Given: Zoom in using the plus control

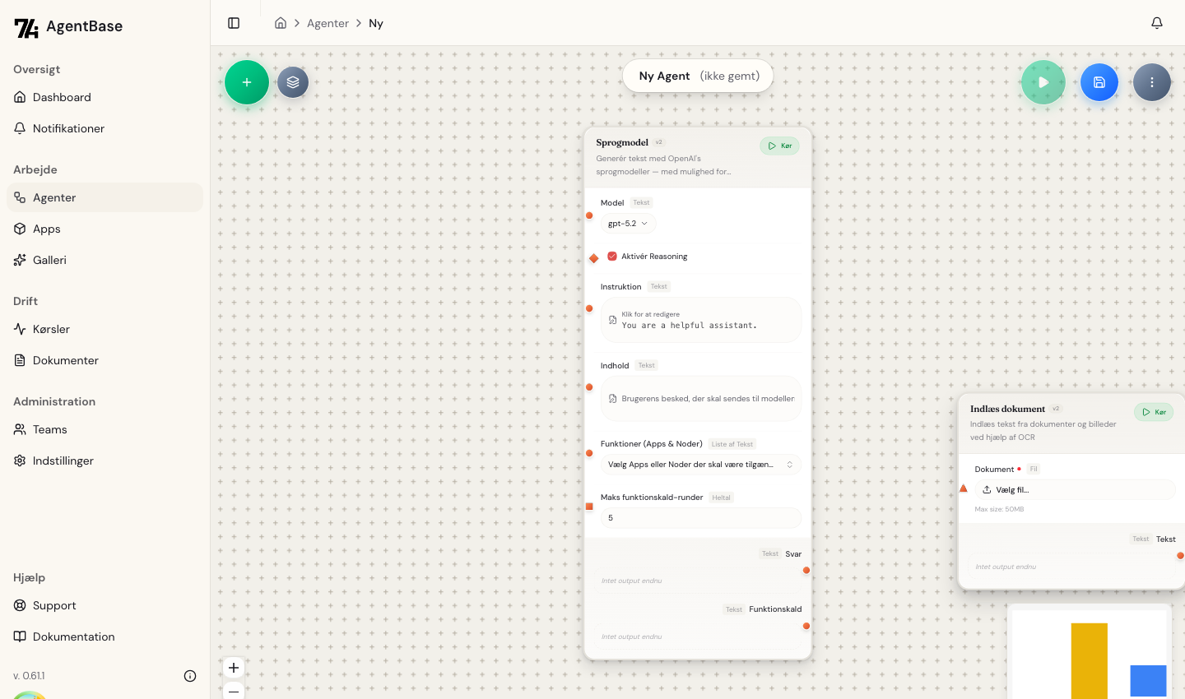Looking at the screenshot, I should (234, 668).
